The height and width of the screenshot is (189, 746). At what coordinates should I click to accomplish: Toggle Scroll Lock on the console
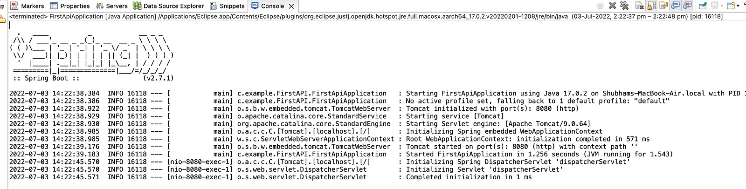point(651,6)
